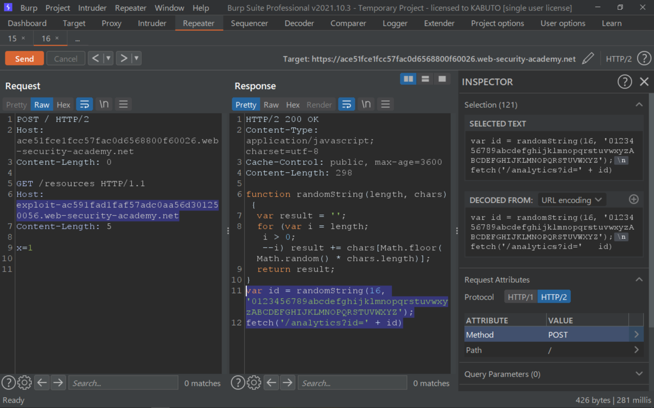The height and width of the screenshot is (408, 654).
Task: Switch to top-bottom layout view
Action: (x=425, y=79)
